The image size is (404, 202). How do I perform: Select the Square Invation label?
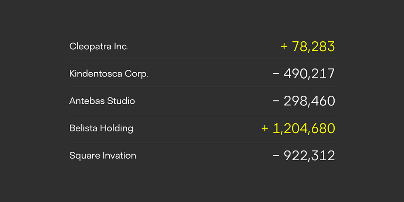[x=102, y=156]
